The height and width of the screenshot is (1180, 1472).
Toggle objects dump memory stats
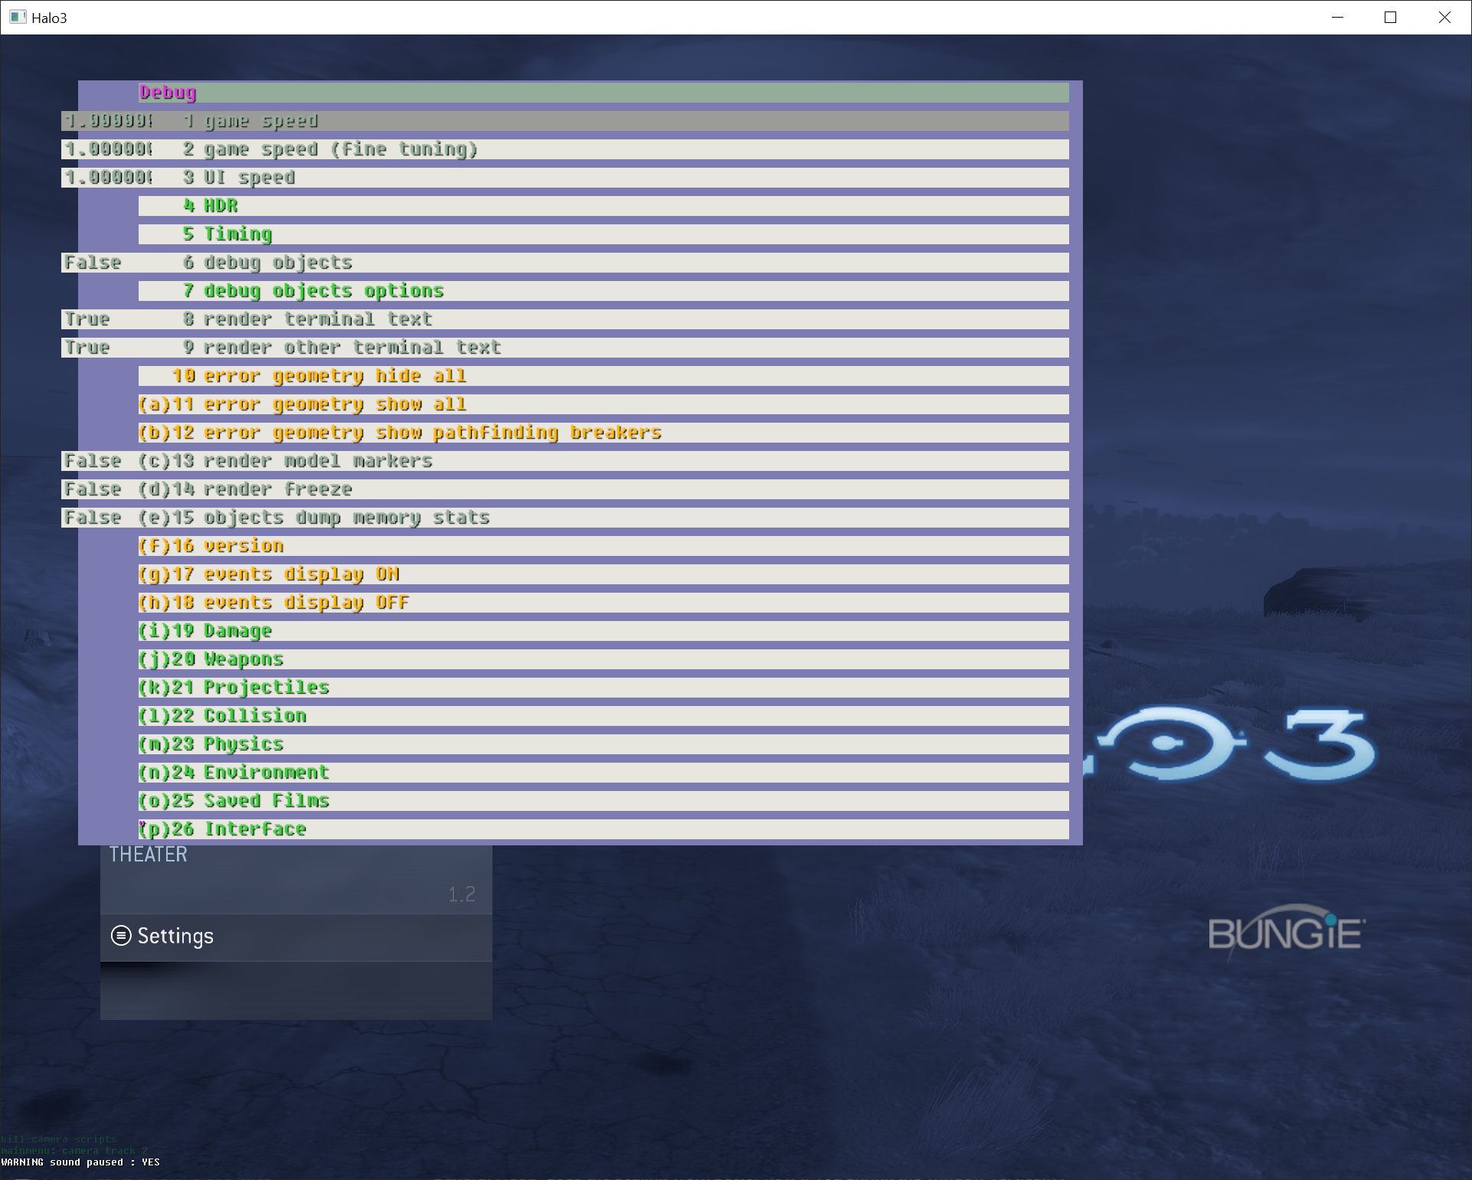345,517
